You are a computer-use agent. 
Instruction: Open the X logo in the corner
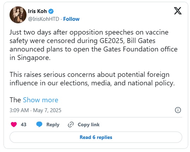tap(178, 11)
